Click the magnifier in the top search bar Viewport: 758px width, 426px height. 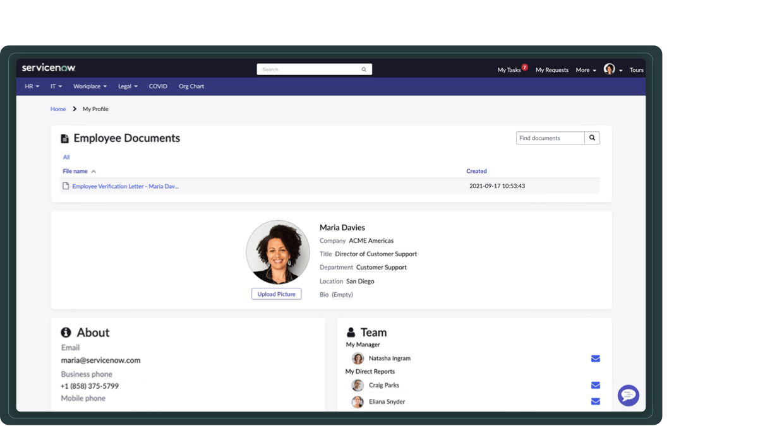pos(364,69)
